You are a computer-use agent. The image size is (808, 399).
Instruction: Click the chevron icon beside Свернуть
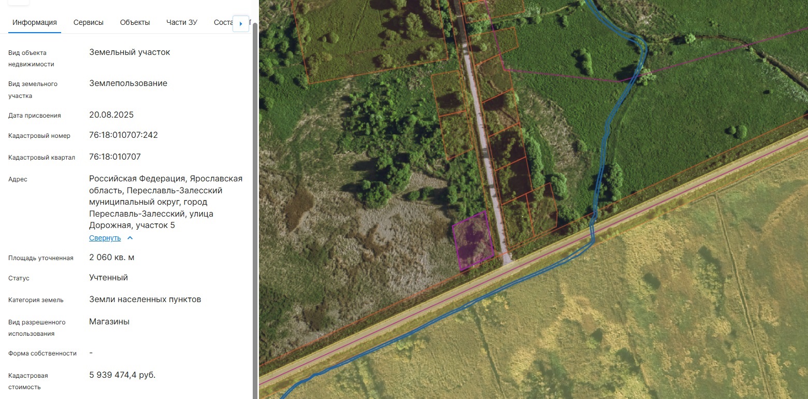[130, 238]
